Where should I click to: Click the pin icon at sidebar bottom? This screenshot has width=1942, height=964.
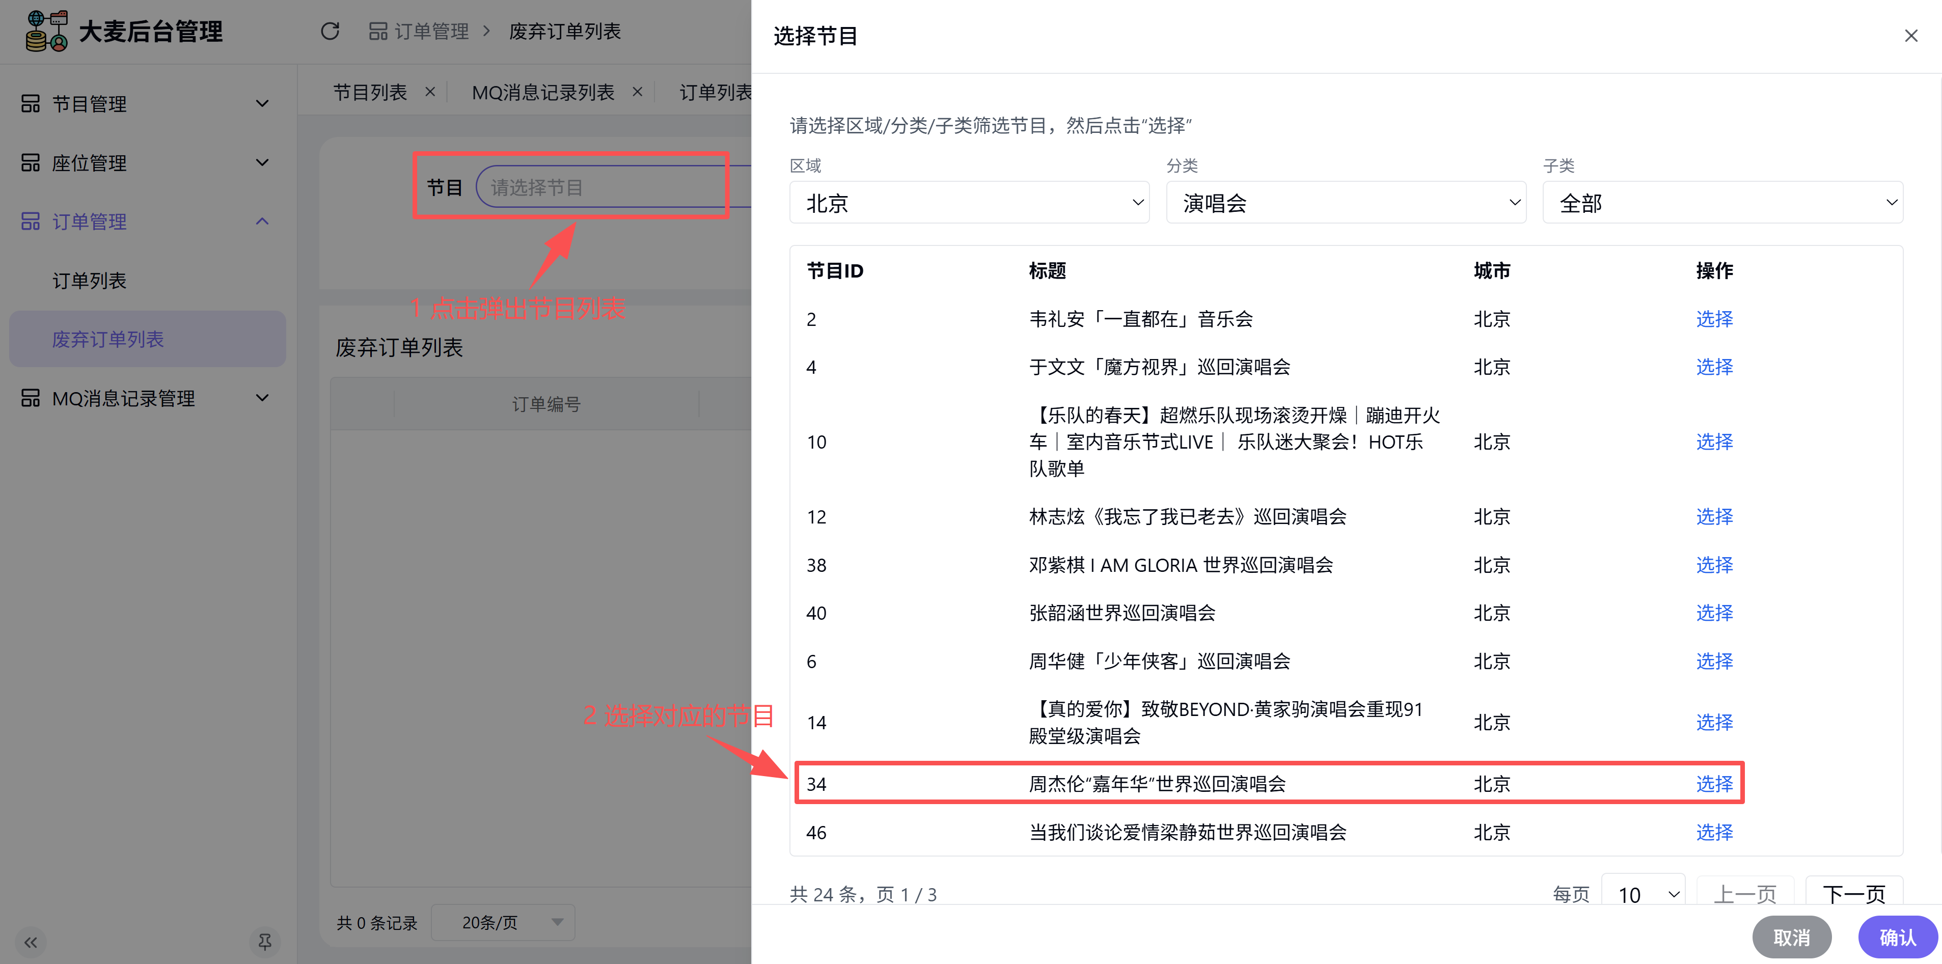pos(265,942)
